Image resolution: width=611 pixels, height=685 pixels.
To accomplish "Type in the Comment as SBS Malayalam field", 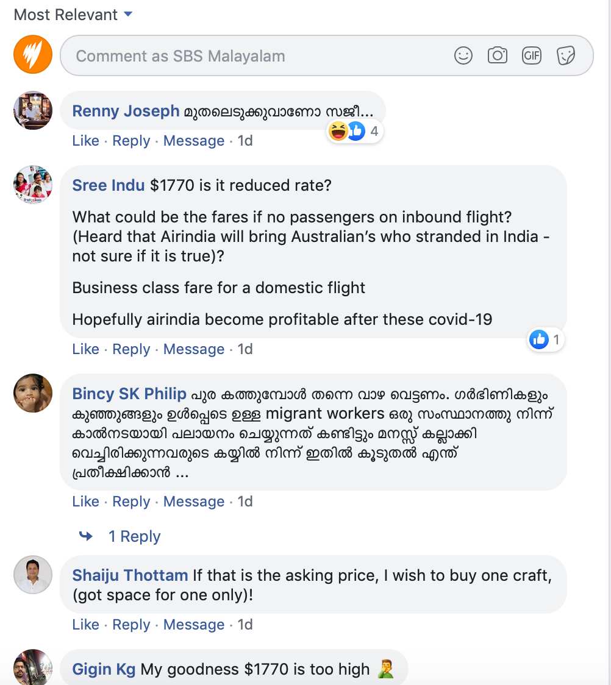I will (256, 56).
